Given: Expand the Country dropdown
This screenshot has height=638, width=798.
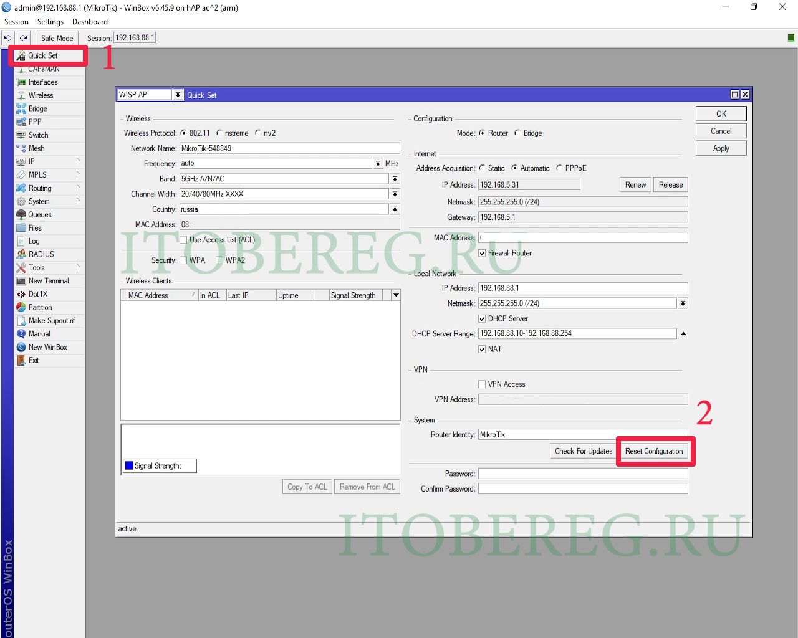Looking at the screenshot, I should point(395,209).
